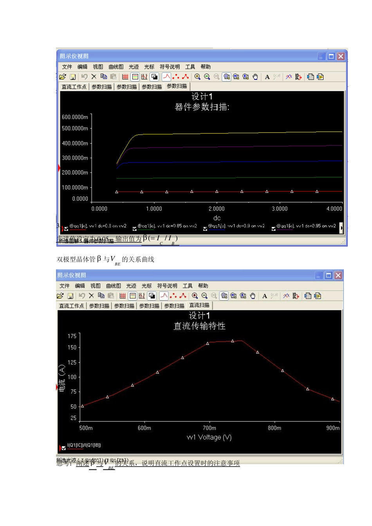The width and height of the screenshot is (372, 526).
Task: Click Zoom Out magnifier in 直流传输特性 window
Action: point(204,296)
